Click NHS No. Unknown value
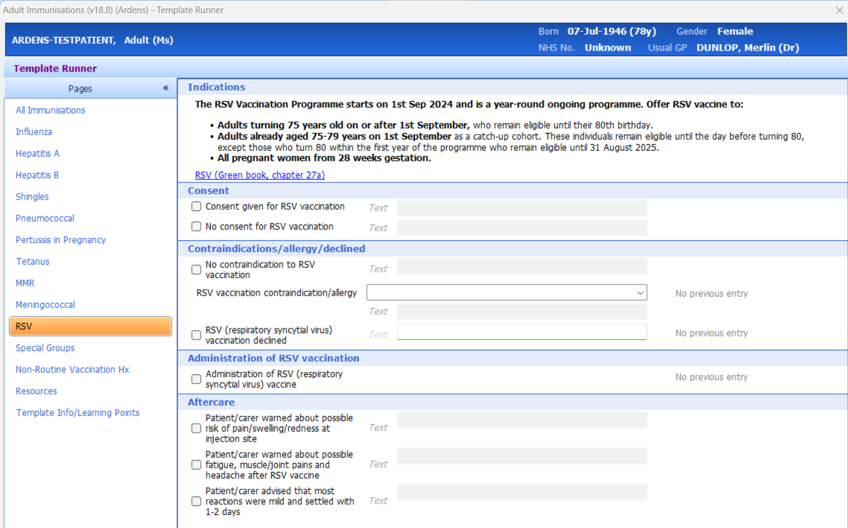The width and height of the screenshot is (848, 528). click(608, 48)
